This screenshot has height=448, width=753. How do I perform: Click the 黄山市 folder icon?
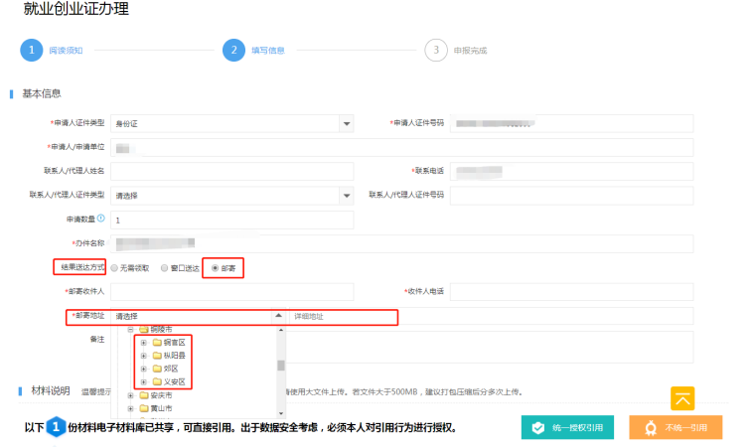coord(144,408)
